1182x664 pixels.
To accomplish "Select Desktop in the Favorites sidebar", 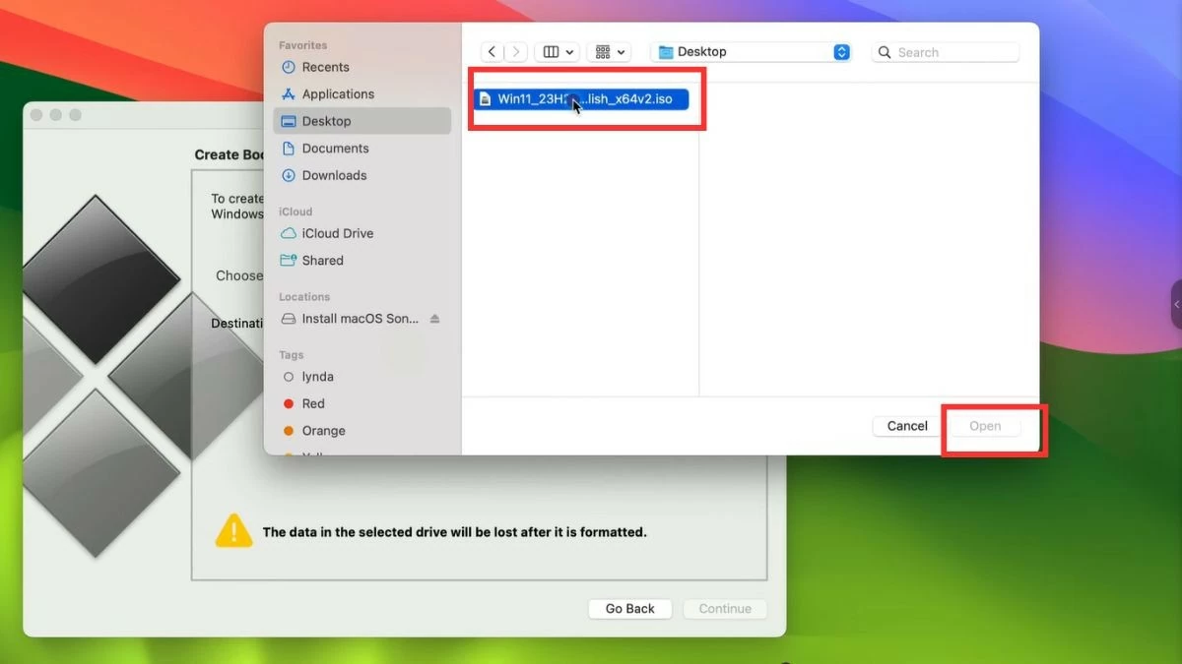I will point(326,121).
